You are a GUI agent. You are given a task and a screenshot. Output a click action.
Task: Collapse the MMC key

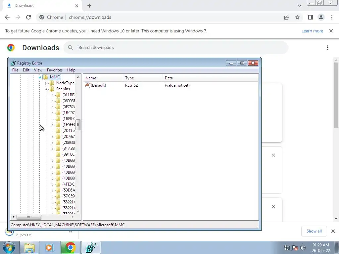coord(40,77)
